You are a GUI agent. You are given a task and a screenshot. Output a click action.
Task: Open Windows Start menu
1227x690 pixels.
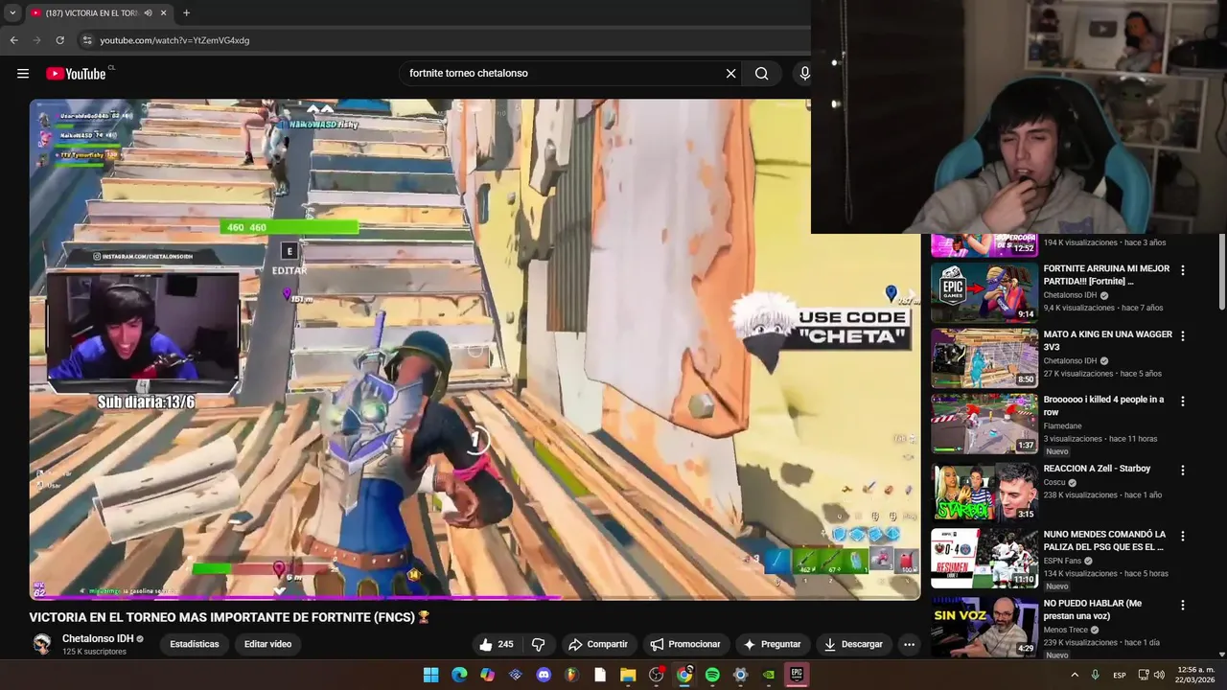(x=431, y=675)
